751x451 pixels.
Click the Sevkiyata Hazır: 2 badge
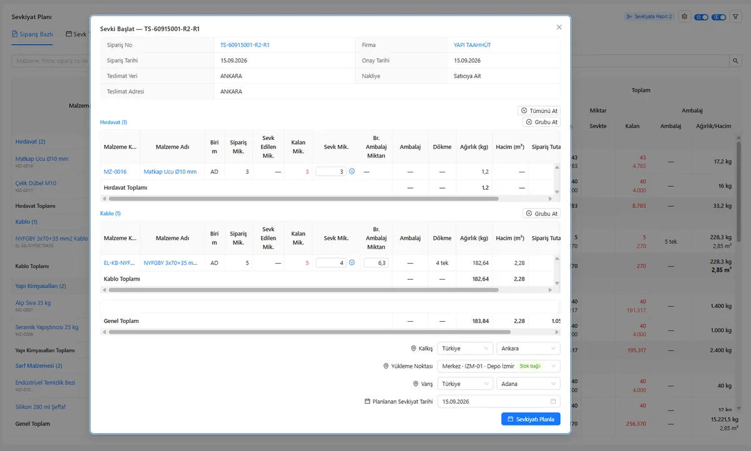point(650,17)
